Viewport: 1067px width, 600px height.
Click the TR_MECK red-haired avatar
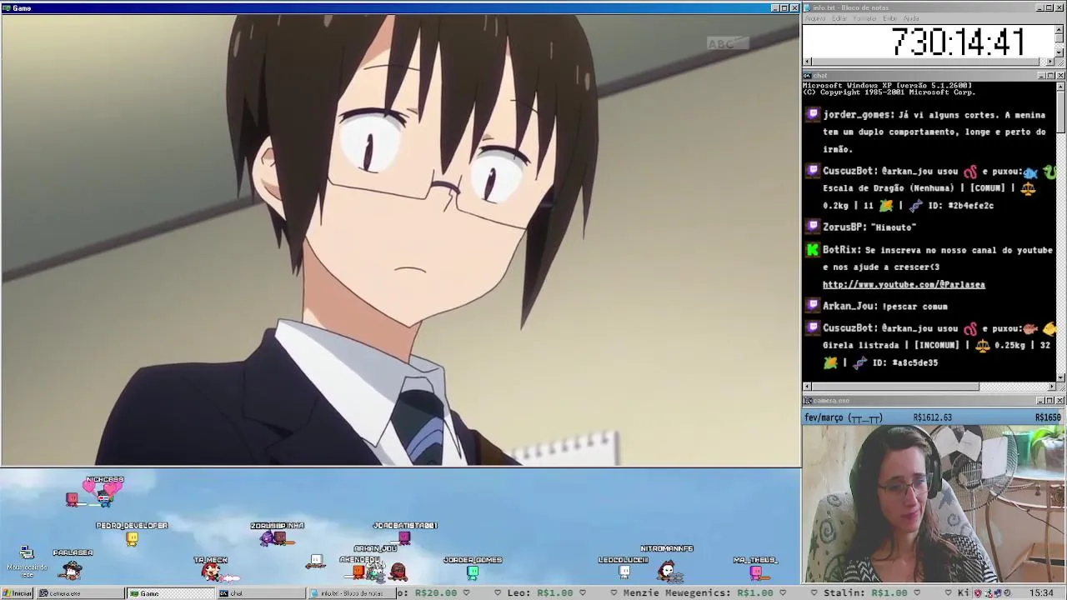tap(210, 572)
